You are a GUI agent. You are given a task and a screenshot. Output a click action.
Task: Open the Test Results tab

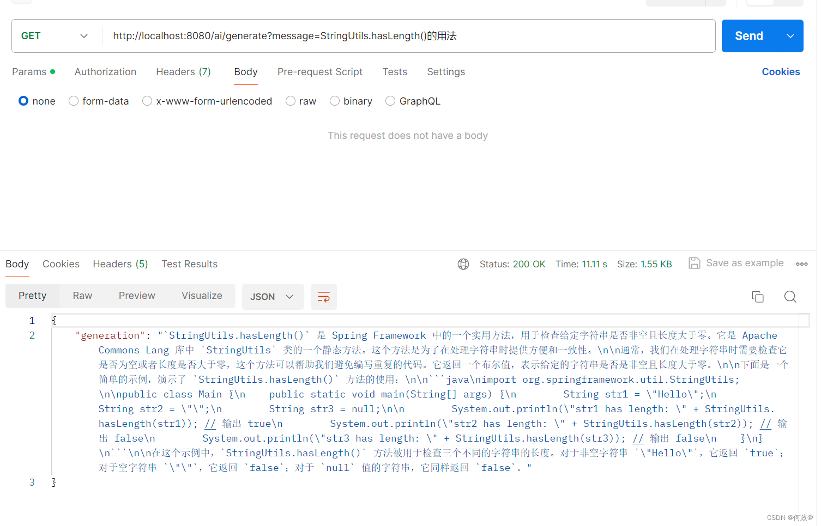(x=190, y=264)
